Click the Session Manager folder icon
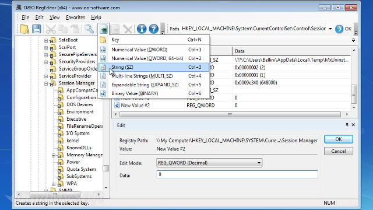This screenshot has height=210, width=373. [53, 83]
